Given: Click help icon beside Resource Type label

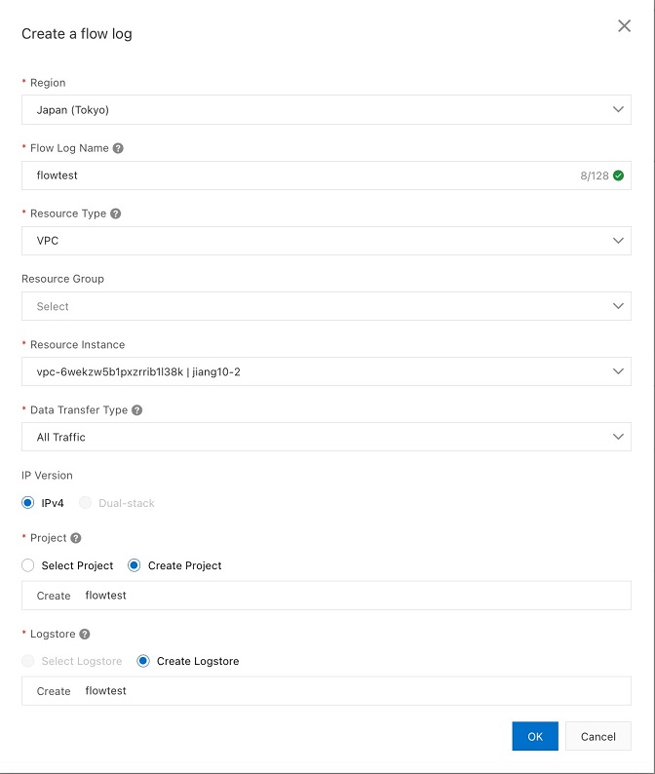Looking at the screenshot, I should [x=115, y=213].
